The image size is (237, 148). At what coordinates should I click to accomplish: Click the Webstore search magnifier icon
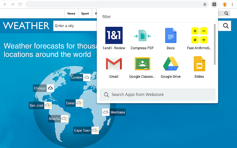[106, 95]
